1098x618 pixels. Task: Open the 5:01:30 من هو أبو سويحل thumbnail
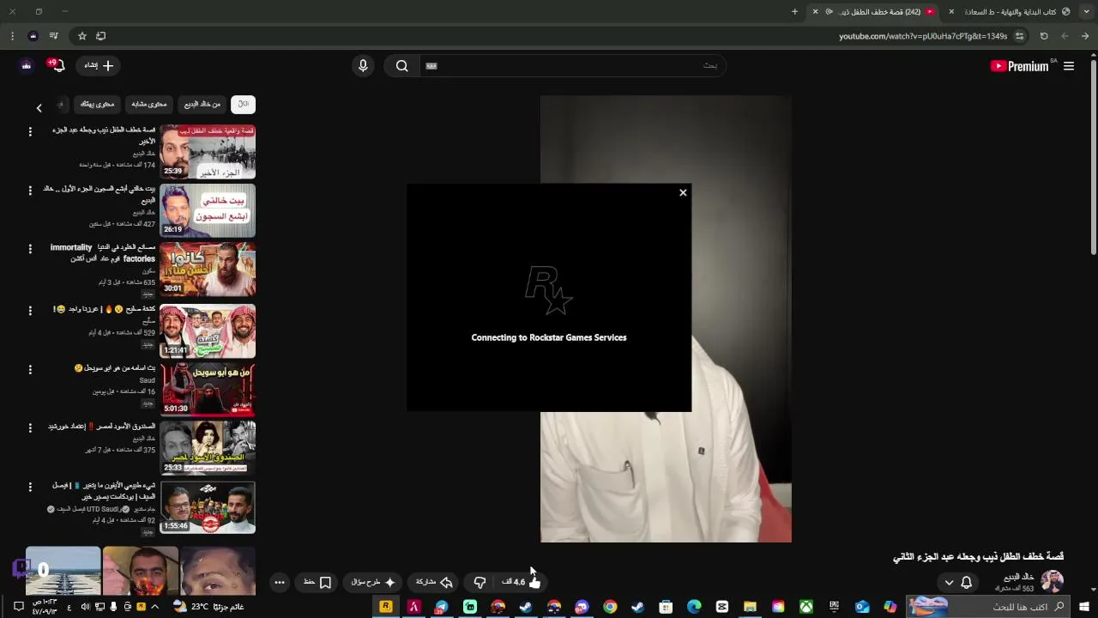coord(208,389)
